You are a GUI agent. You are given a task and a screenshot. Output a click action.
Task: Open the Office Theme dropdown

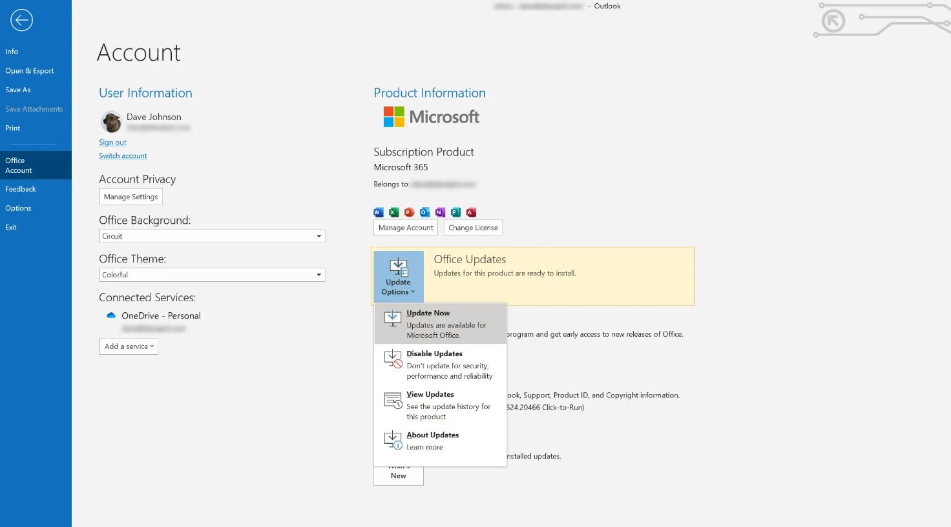212,275
